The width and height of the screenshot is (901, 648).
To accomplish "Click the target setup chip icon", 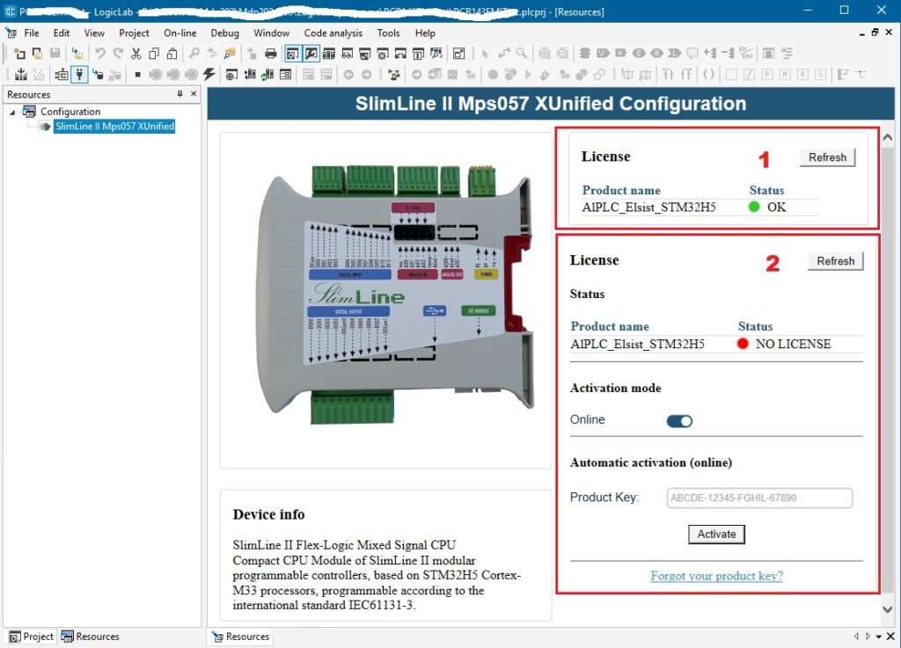I will pyautogui.click(x=62, y=74).
